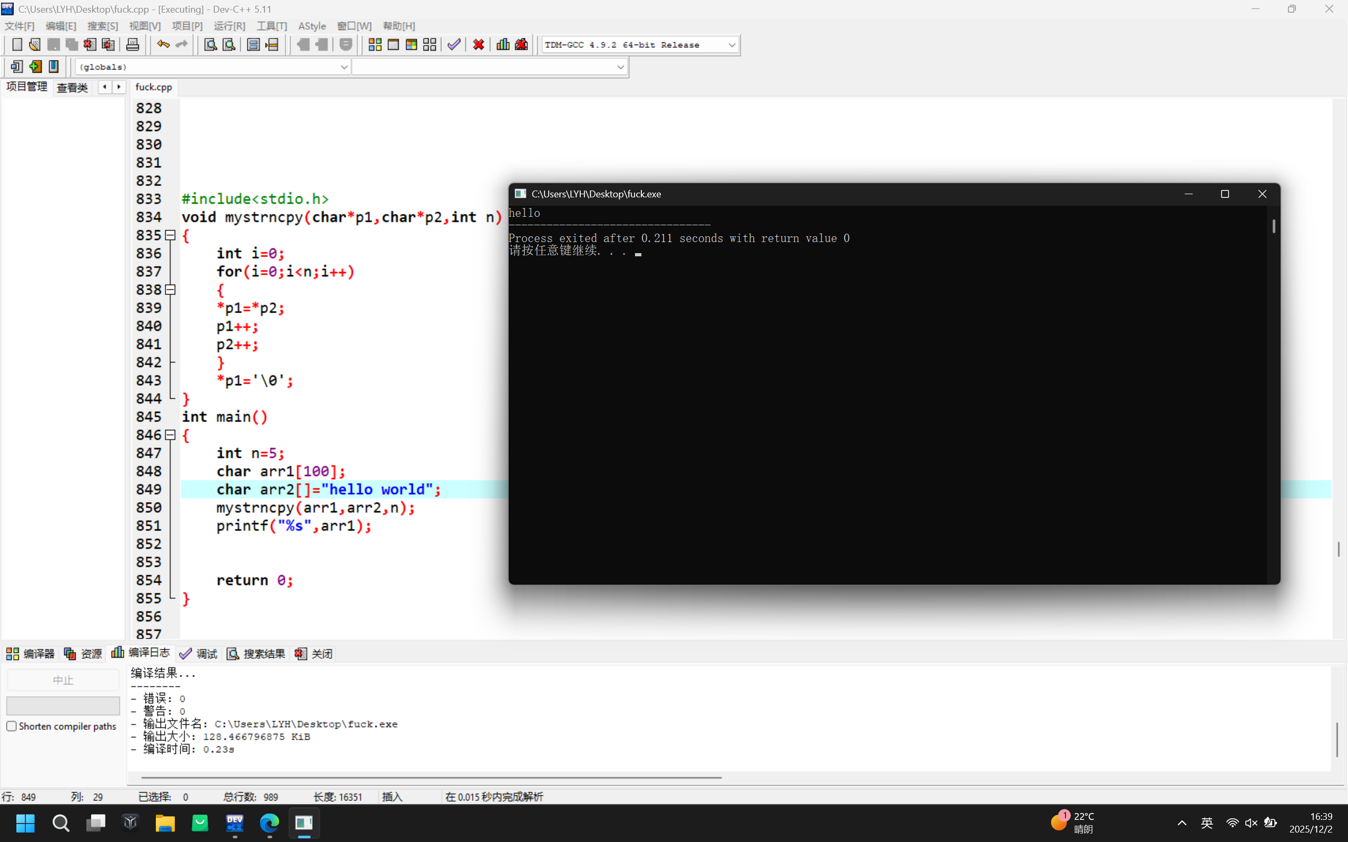Open the TDM-GCC compiler selection dropdown
Viewport: 1348px width, 842px height.
(731, 45)
